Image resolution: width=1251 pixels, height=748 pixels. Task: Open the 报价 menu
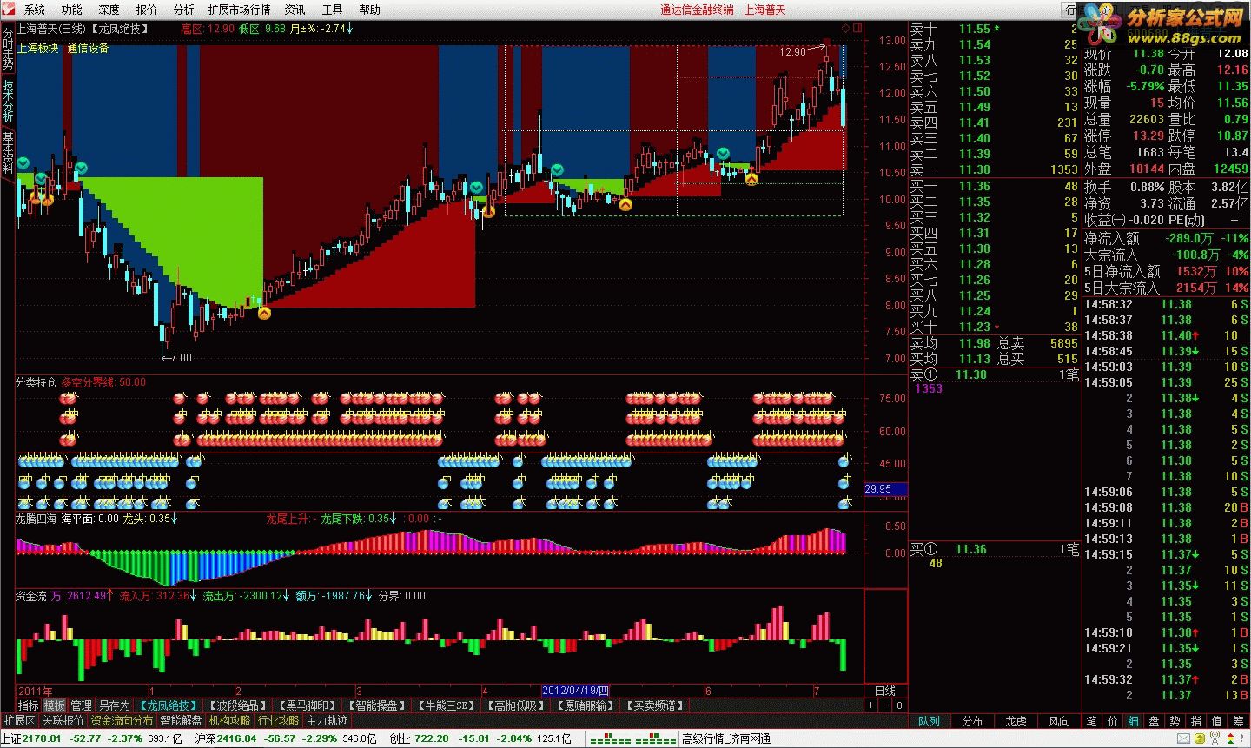click(147, 10)
